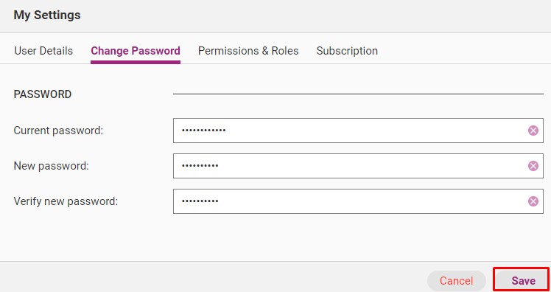Screen dimensions: 551x292
Task: Open the User Details tab
Action: (43, 51)
